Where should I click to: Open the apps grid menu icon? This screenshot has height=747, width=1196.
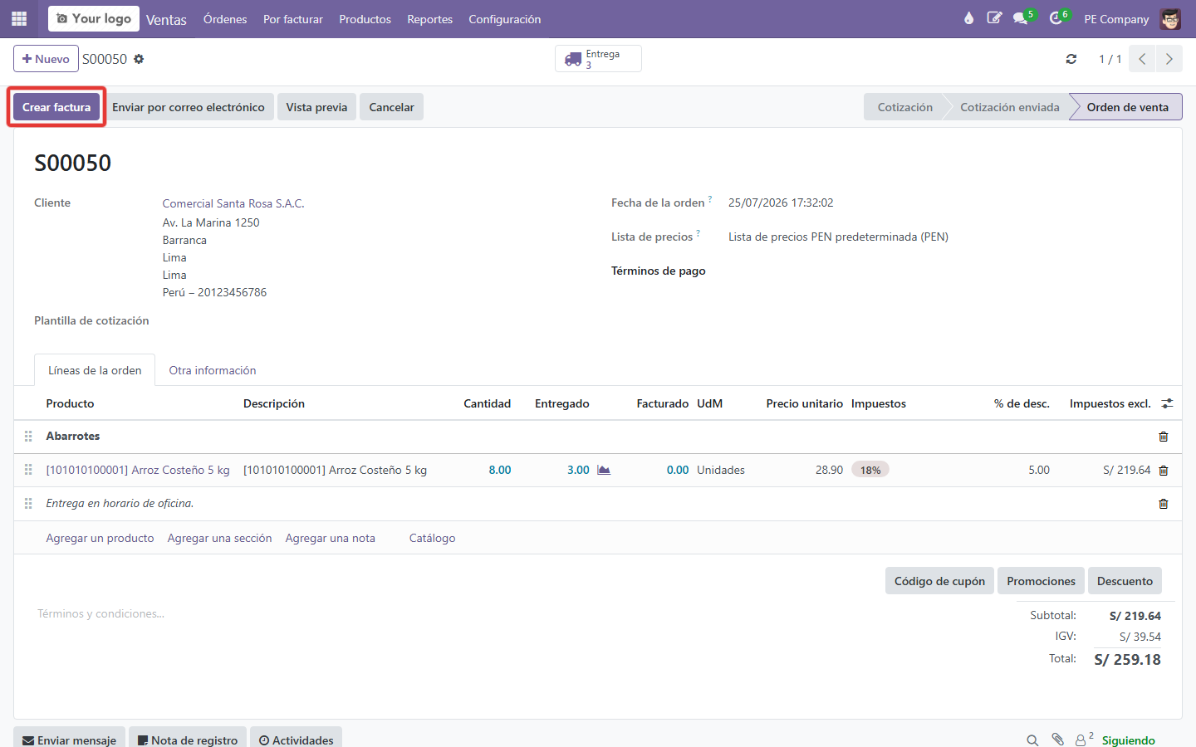[19, 18]
